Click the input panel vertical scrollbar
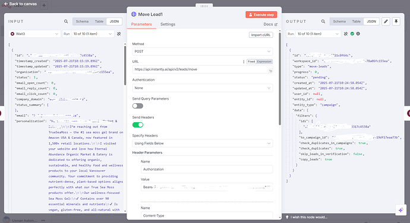This screenshot has width=410, height=223. (x=125, y=65)
